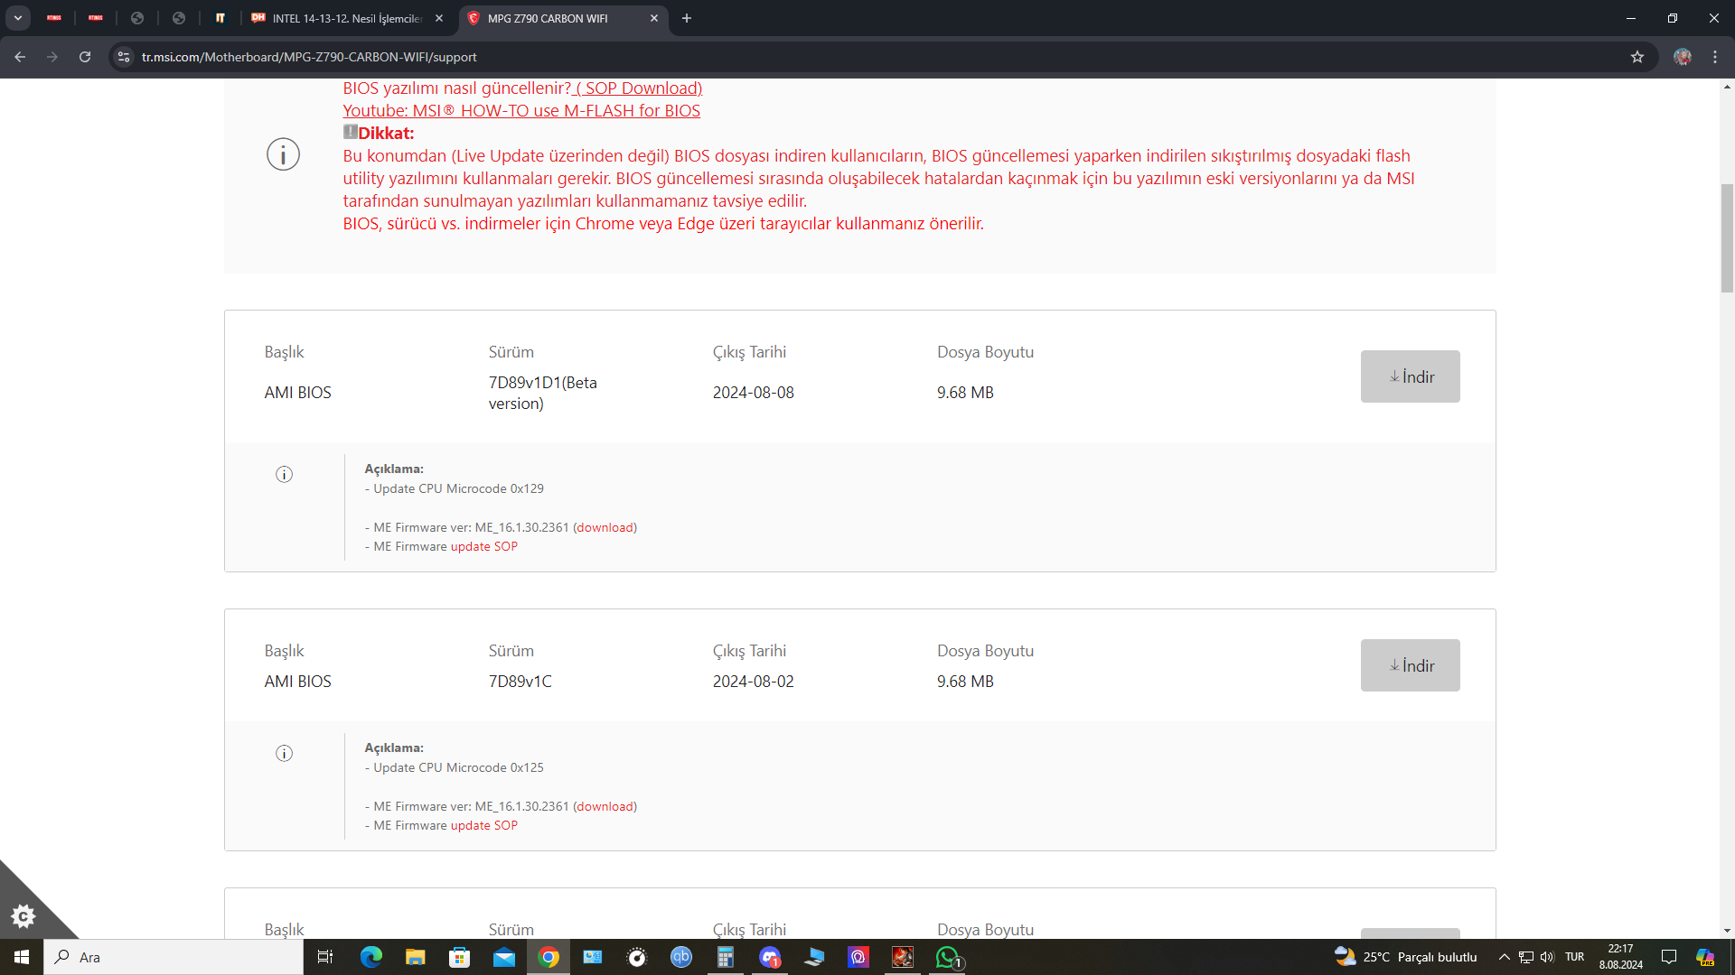Open the Windows Start menu
Viewport: 1735px width, 975px height.
tap(22, 957)
